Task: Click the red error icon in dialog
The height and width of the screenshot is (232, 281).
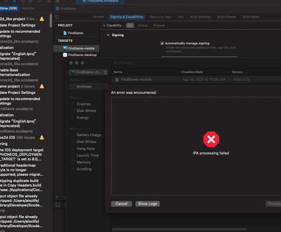Action: (211, 139)
